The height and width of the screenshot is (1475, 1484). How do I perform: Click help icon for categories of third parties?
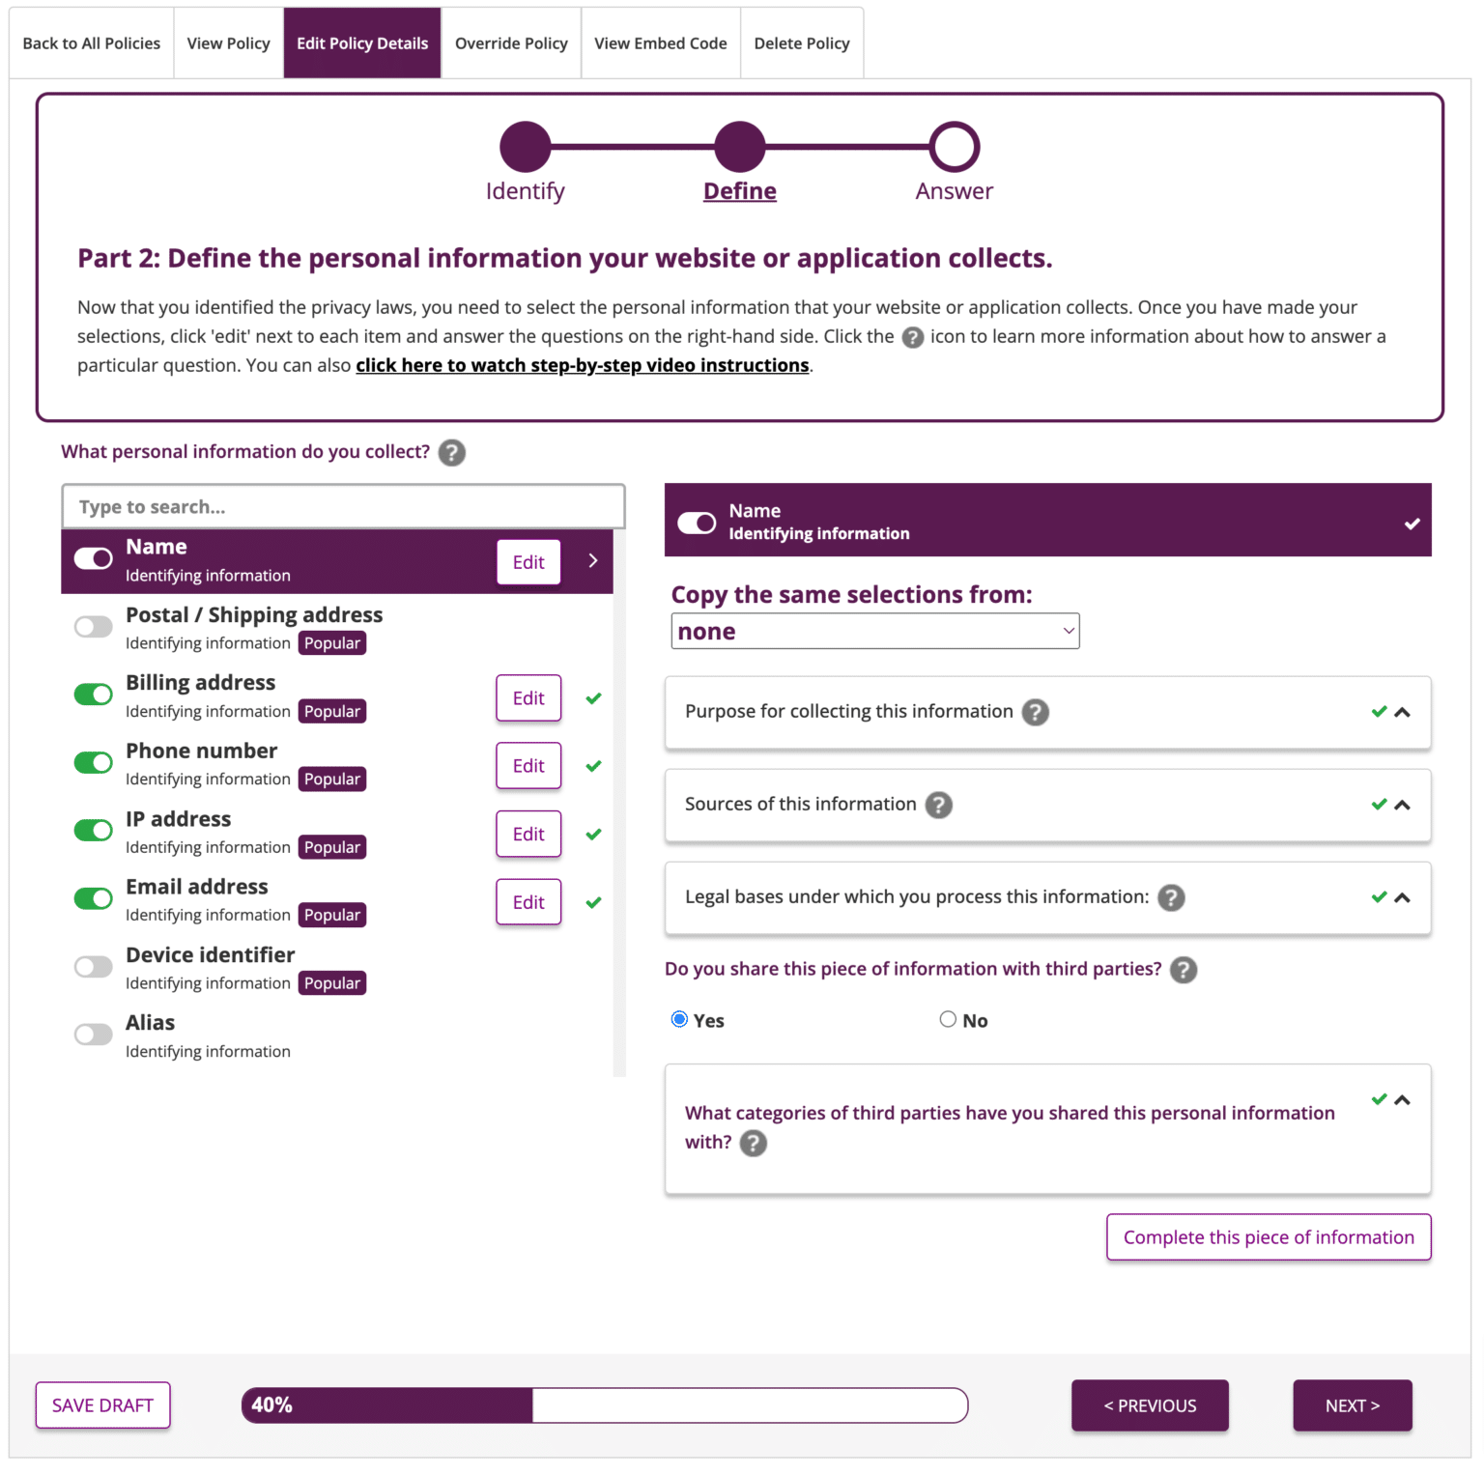pyautogui.click(x=753, y=1143)
